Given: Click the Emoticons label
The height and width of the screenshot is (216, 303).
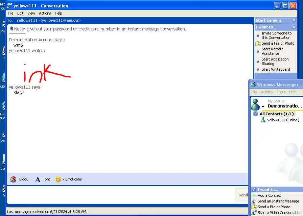Looking at the screenshot, I should [x=73, y=179].
